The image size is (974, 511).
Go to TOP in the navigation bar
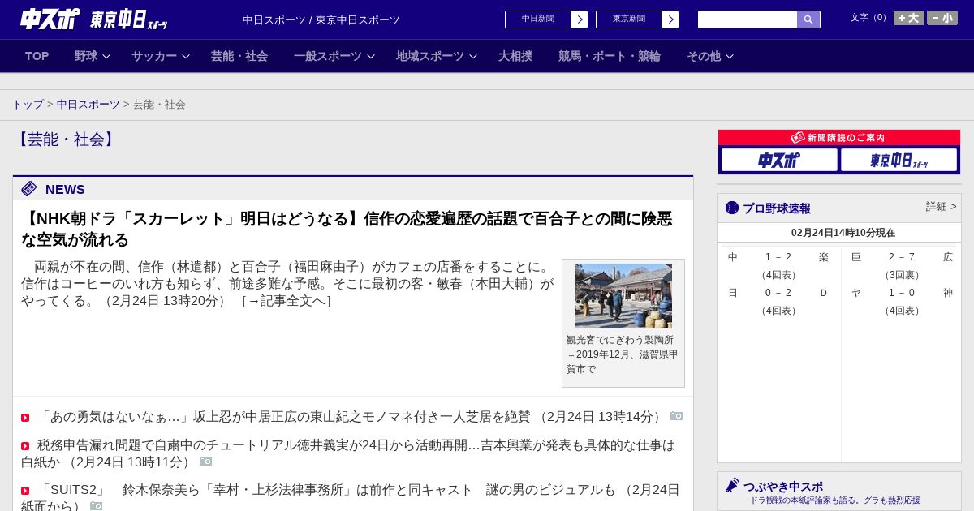point(37,56)
